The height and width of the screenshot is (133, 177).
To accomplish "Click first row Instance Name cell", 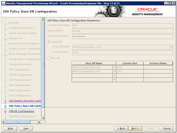I will 158,67.
